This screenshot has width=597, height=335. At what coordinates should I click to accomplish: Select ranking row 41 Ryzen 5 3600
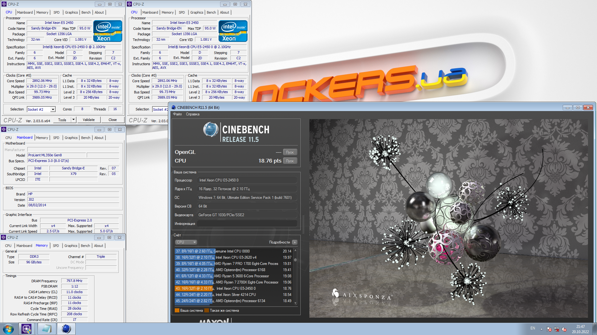point(234,276)
